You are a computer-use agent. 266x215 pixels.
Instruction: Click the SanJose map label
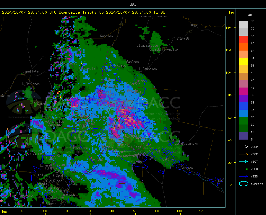pyautogui.click(x=132, y=62)
